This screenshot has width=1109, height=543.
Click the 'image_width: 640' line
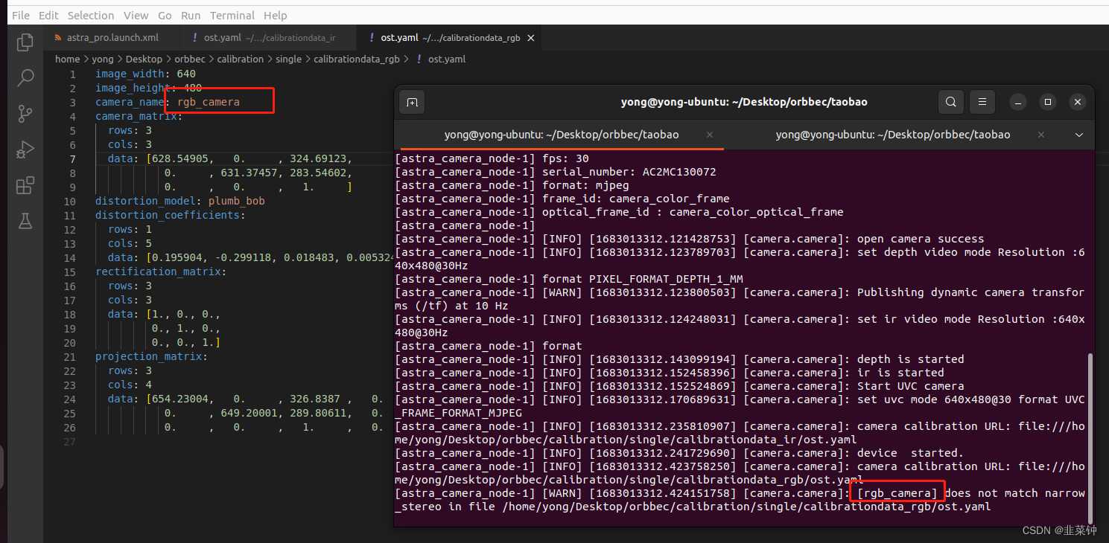click(146, 74)
